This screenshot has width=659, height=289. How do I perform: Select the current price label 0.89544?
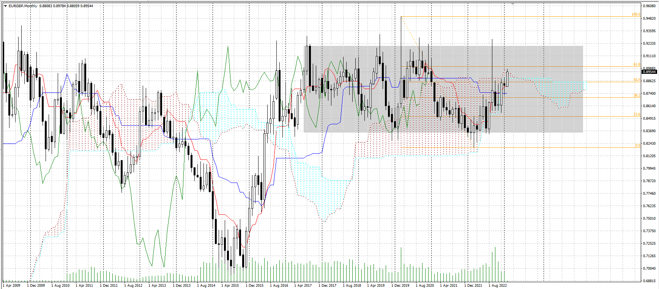(649, 72)
